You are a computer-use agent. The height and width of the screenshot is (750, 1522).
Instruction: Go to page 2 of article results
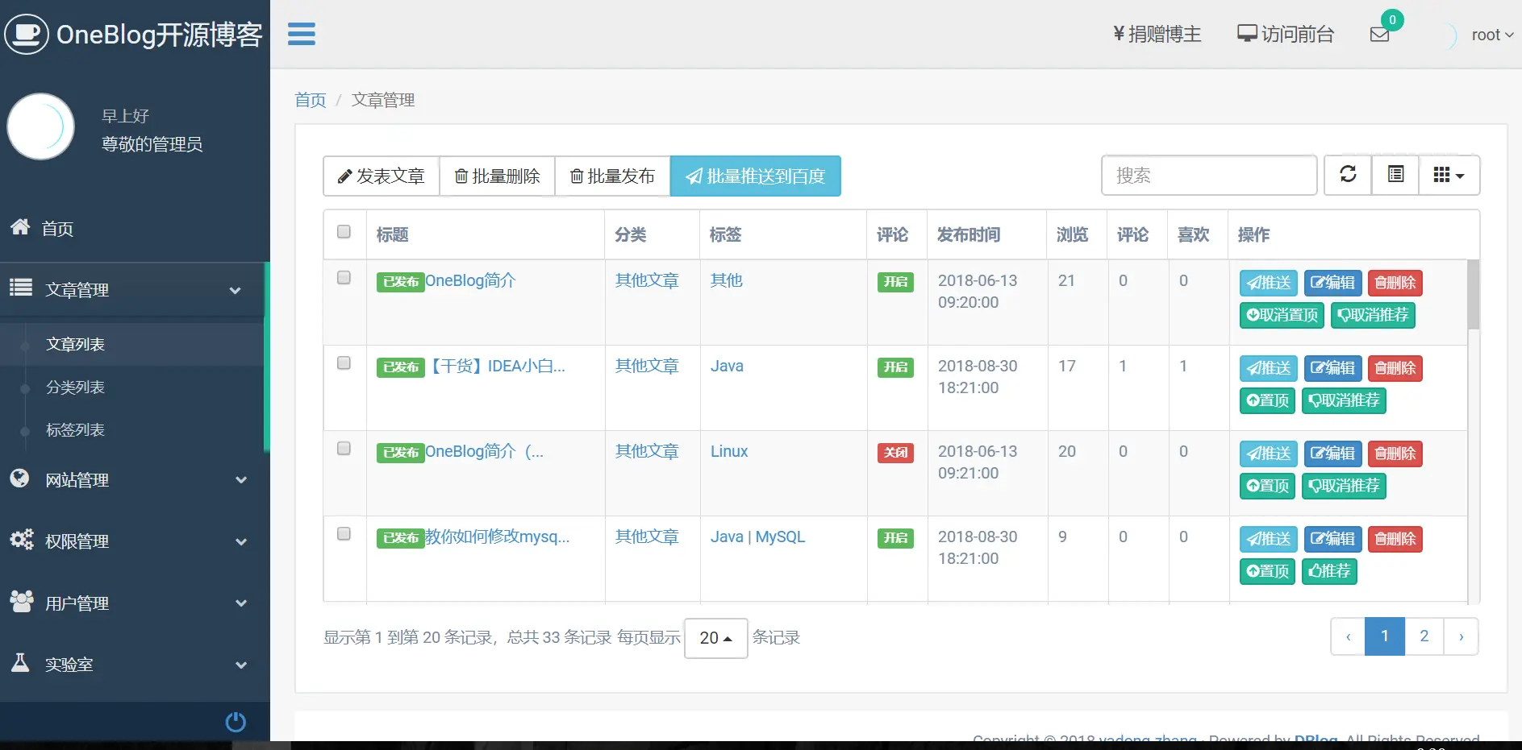click(x=1424, y=636)
